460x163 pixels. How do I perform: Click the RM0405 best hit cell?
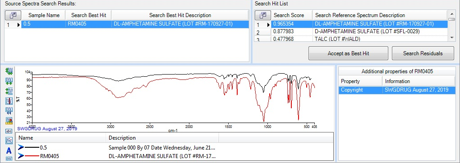pos(88,24)
